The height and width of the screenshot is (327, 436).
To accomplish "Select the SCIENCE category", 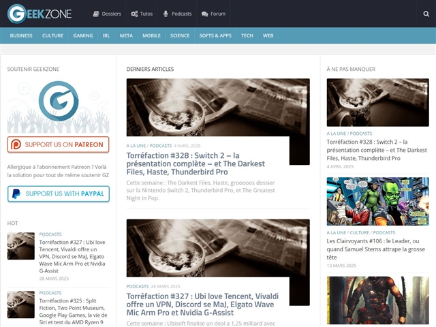I will click(x=180, y=35).
